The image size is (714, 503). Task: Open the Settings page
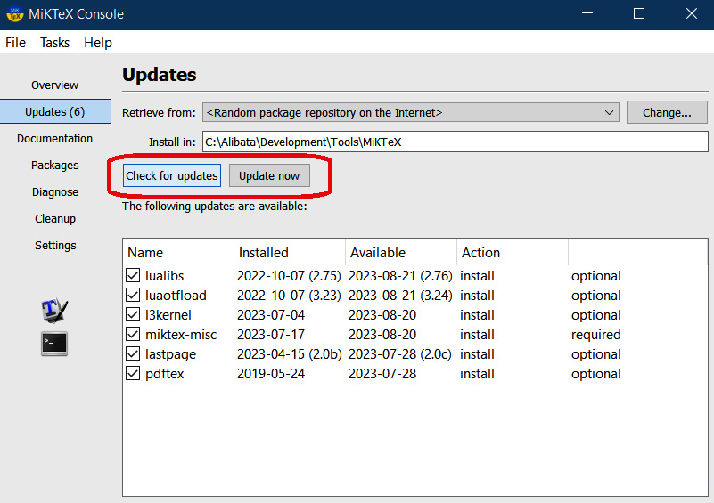click(x=55, y=246)
